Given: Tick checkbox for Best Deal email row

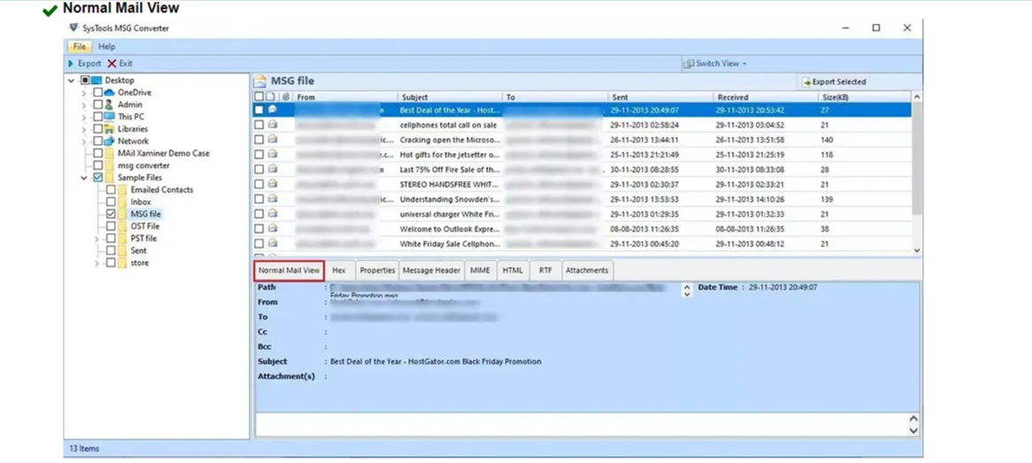Looking at the screenshot, I should coord(258,110).
